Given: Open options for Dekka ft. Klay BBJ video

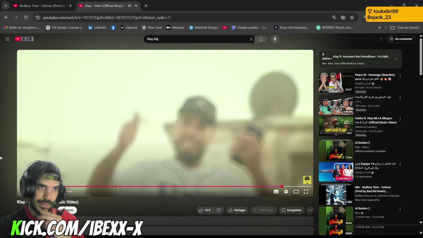Looking at the screenshot, I should 400,119.
